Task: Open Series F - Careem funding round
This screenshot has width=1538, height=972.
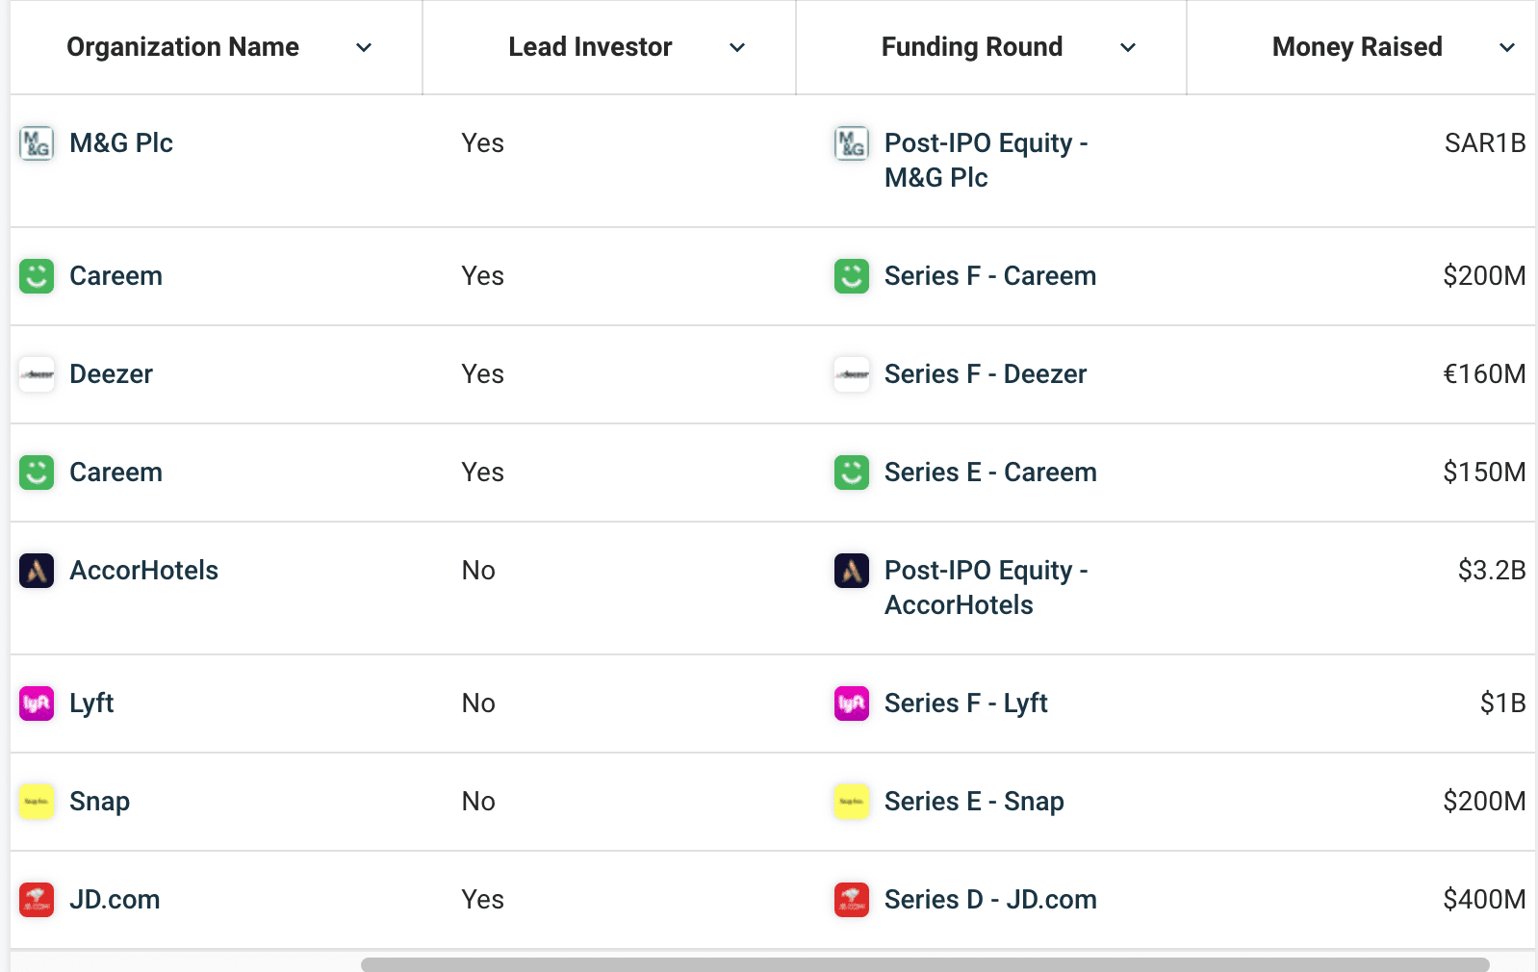Action: (990, 276)
